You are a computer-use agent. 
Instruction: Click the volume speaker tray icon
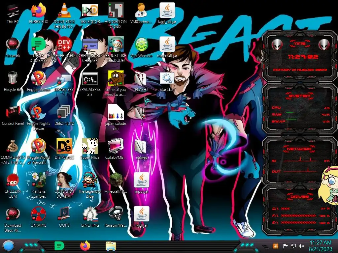(301, 246)
